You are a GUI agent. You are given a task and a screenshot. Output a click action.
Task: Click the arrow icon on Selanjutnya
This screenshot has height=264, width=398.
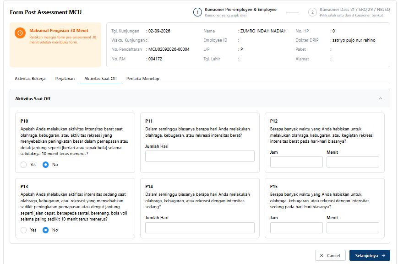pyautogui.click(x=383, y=256)
